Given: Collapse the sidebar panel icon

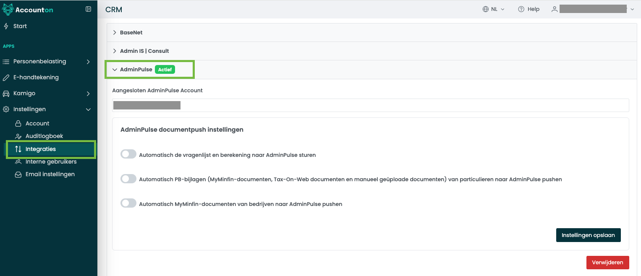Looking at the screenshot, I should click(x=88, y=9).
